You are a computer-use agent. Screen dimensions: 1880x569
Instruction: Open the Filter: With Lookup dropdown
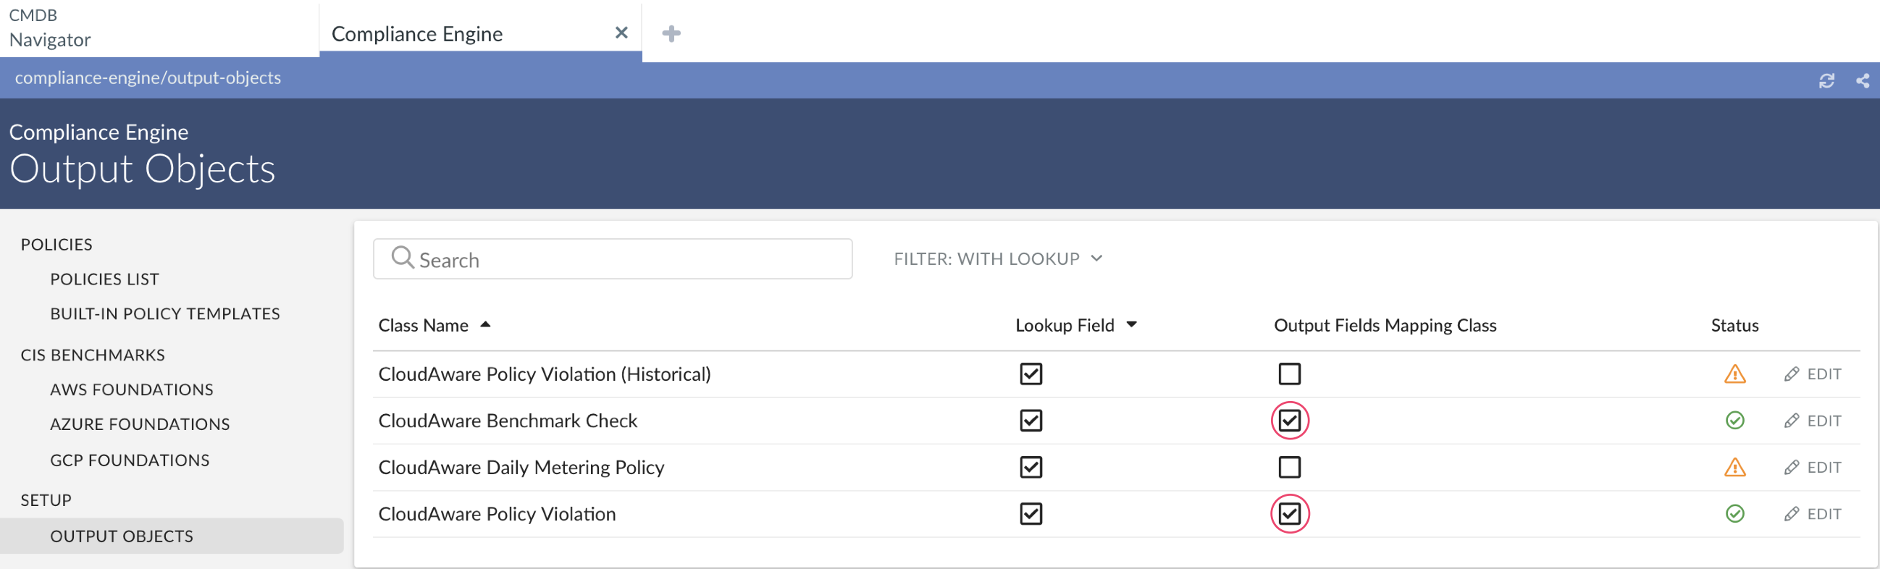pyautogui.click(x=998, y=259)
